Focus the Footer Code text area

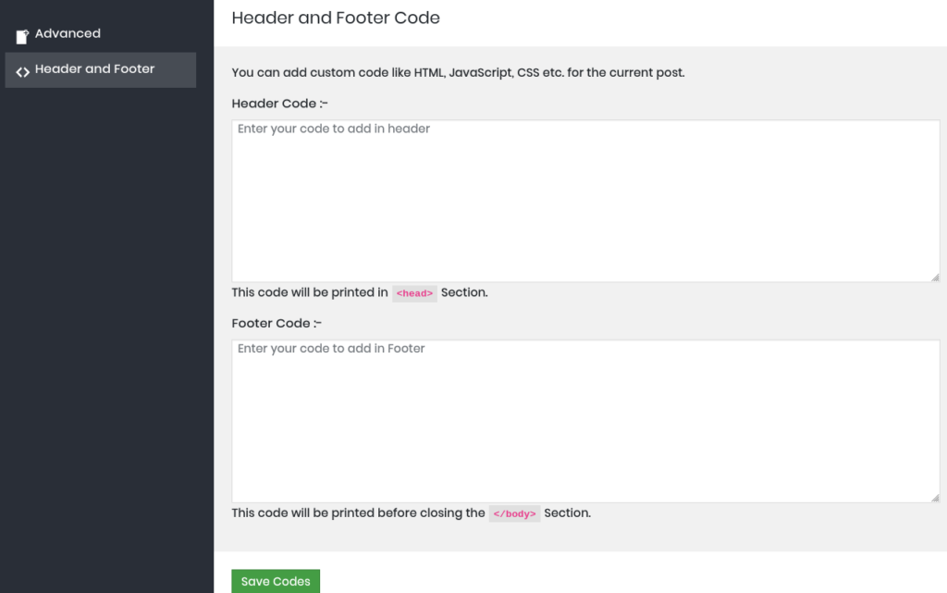(584, 421)
